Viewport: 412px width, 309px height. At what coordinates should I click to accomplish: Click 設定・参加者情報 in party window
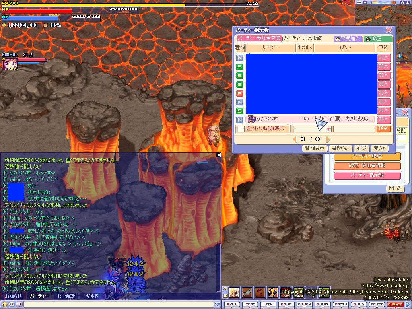(367, 166)
